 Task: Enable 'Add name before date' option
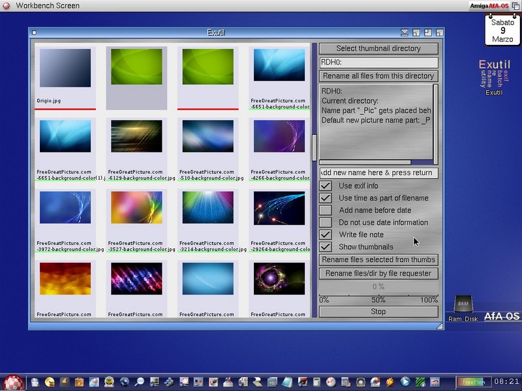coord(326,210)
